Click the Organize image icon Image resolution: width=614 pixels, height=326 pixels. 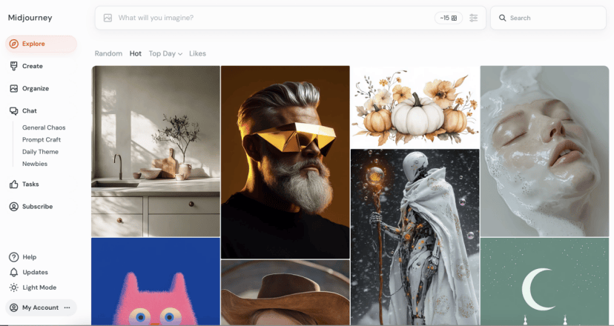tap(13, 88)
